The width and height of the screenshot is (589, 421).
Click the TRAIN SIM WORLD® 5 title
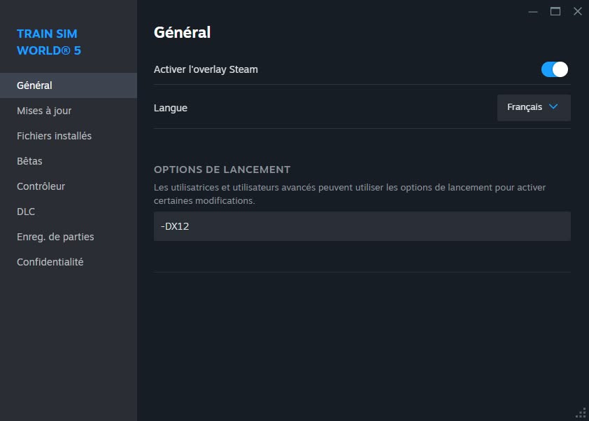49,42
